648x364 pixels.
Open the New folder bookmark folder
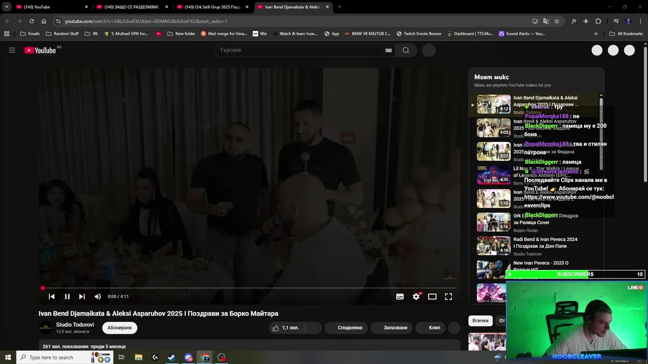pyautogui.click(x=181, y=34)
